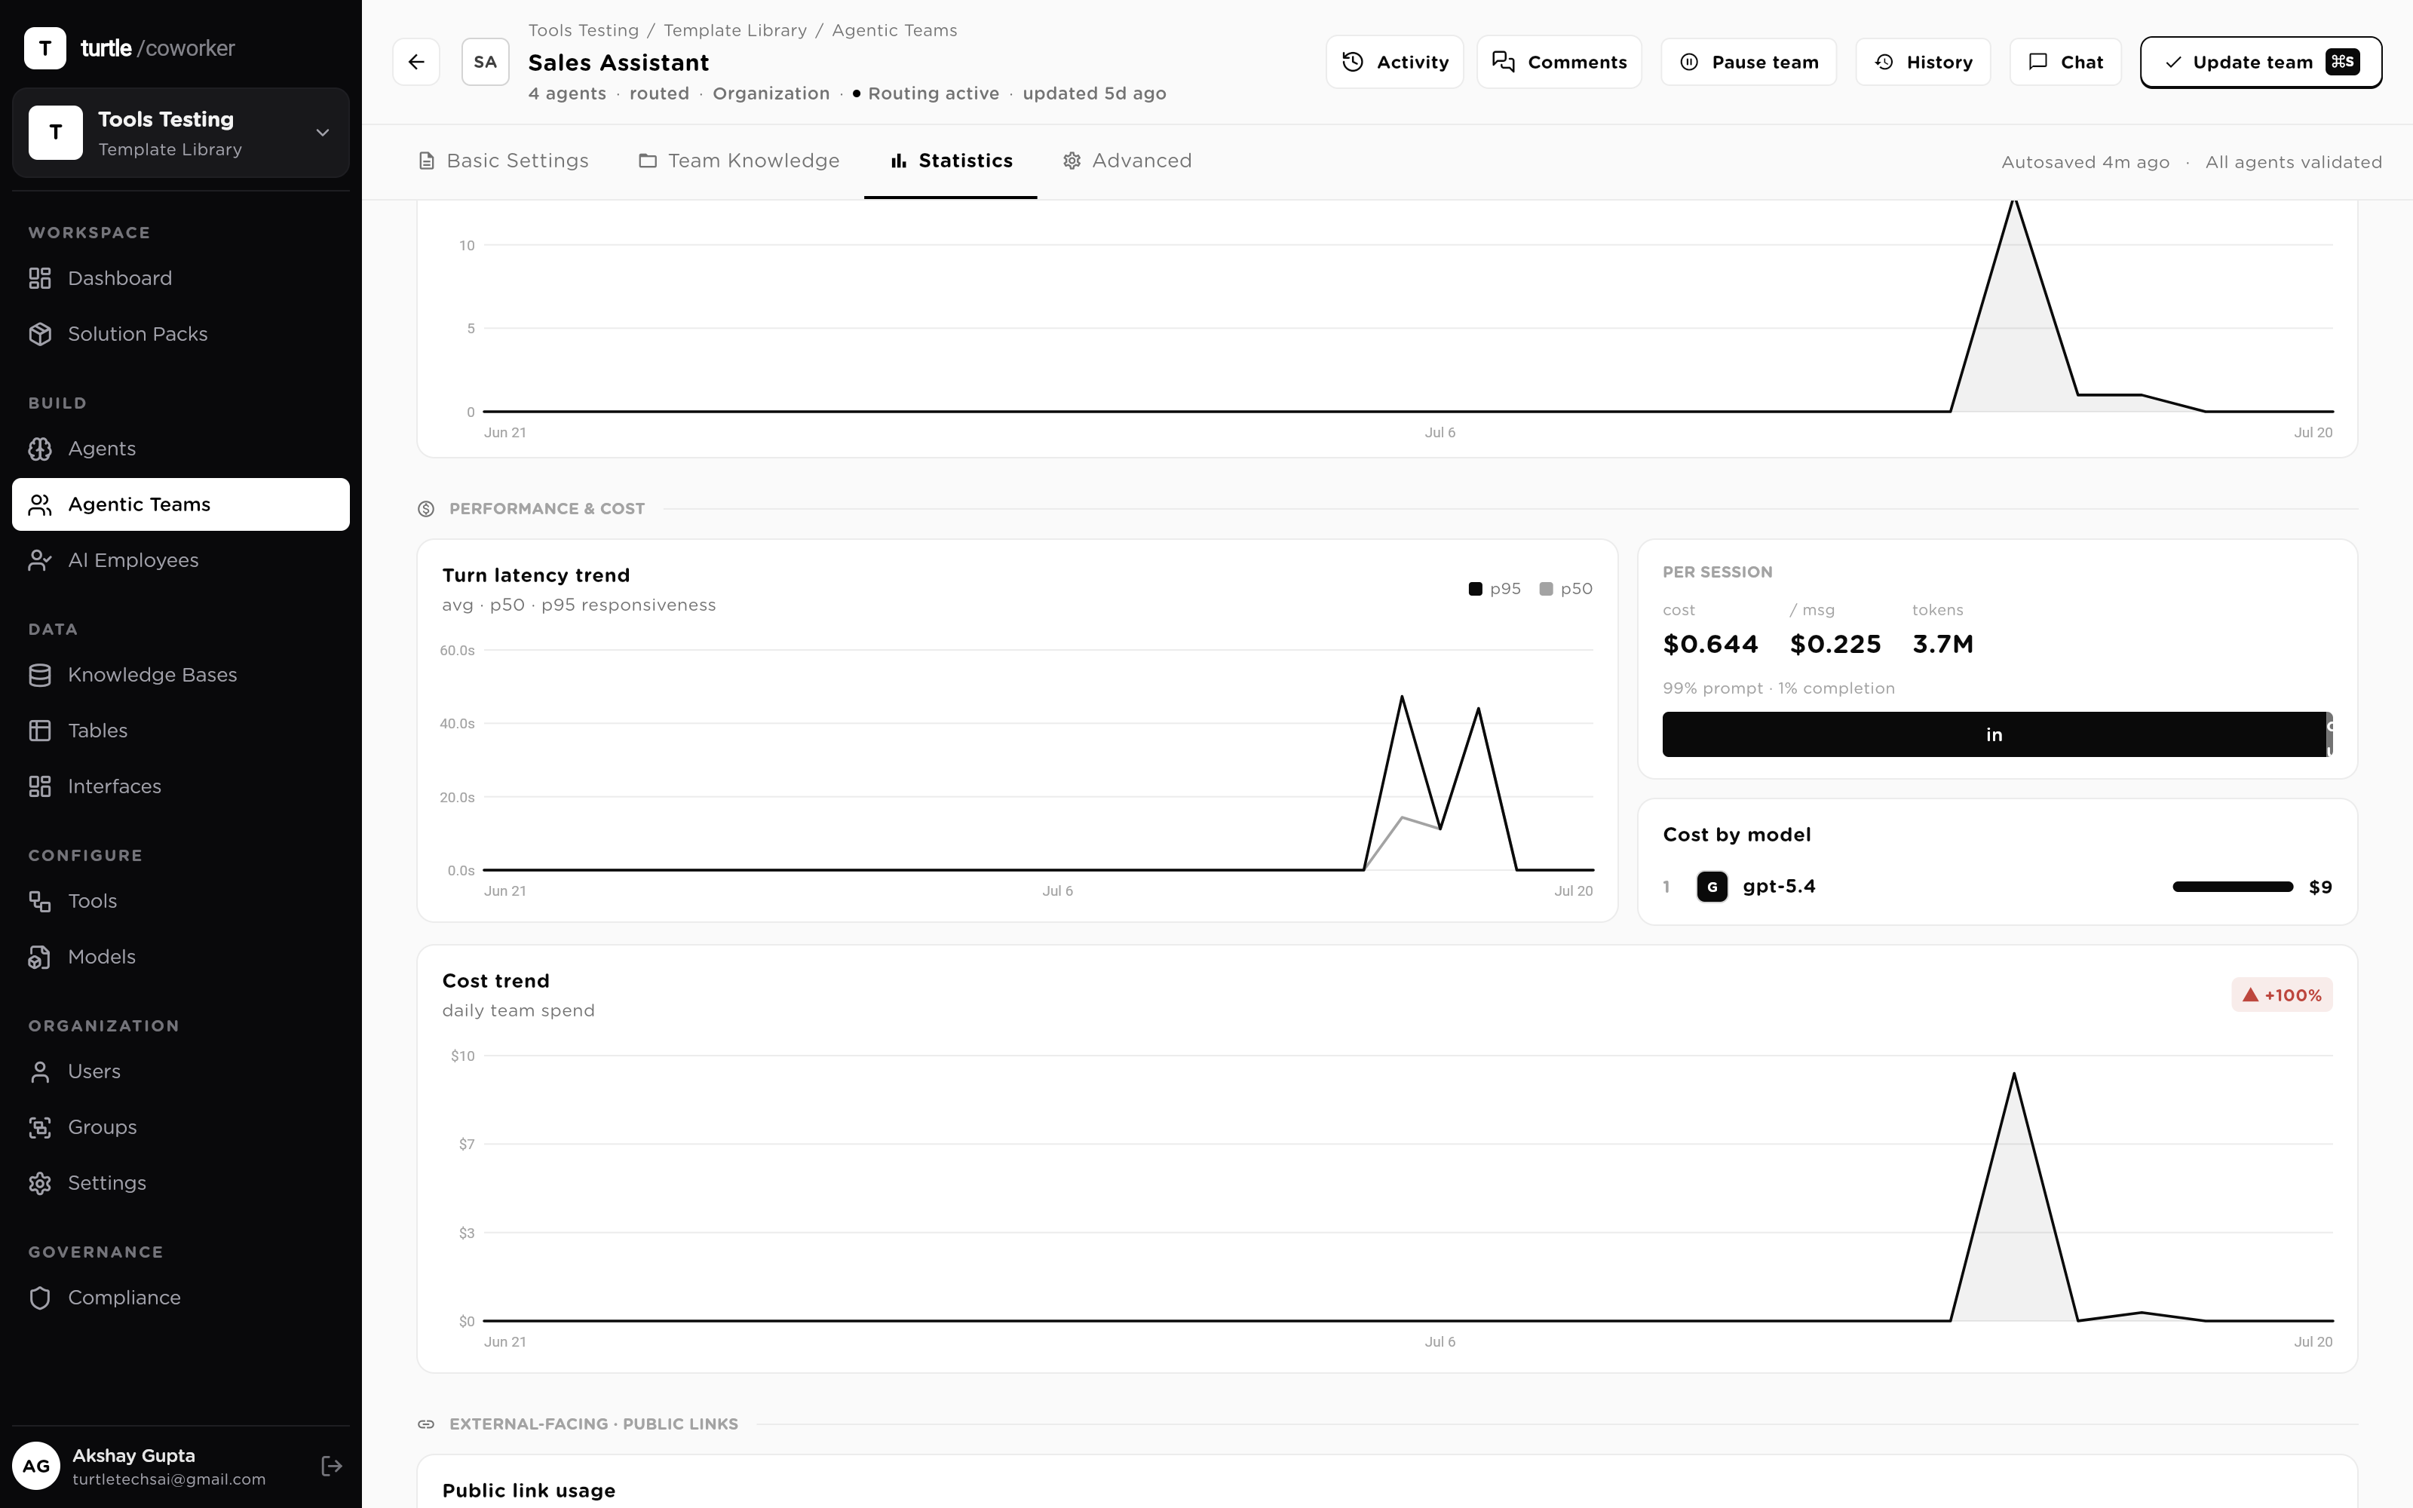The height and width of the screenshot is (1508, 2413).
Task: Toggle the p50 legend series
Action: coord(1565,590)
